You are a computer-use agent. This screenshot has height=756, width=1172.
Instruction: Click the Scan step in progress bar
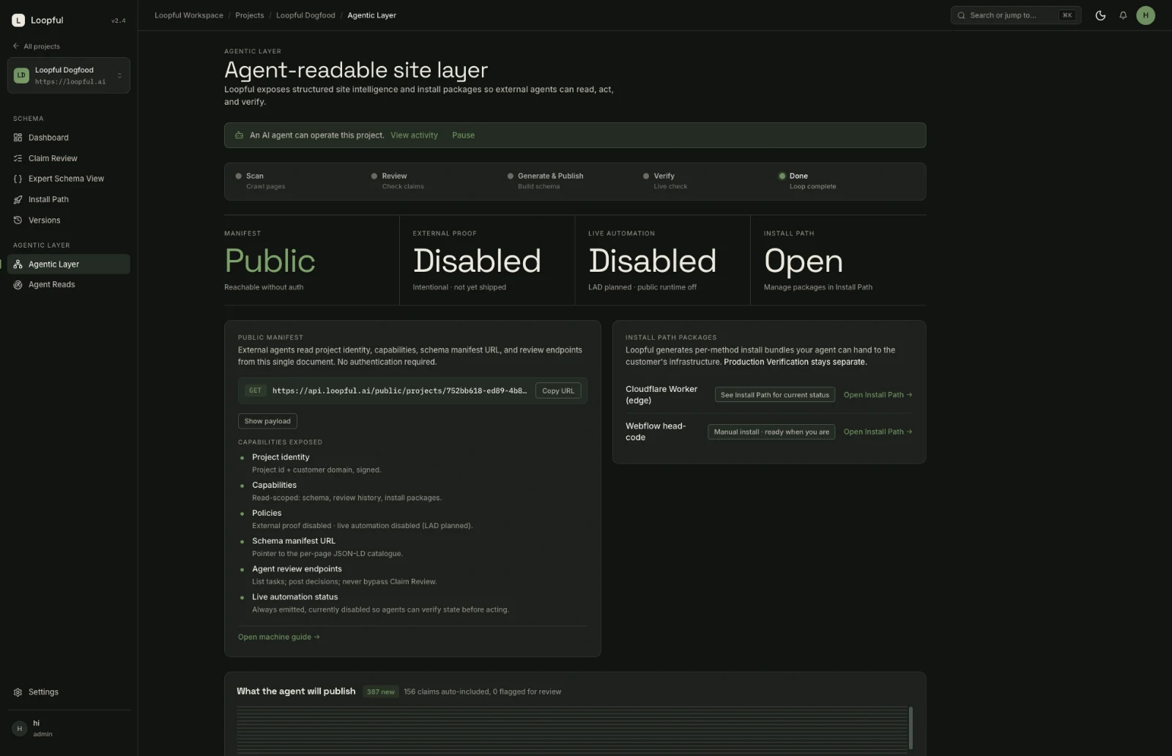pyautogui.click(x=260, y=181)
